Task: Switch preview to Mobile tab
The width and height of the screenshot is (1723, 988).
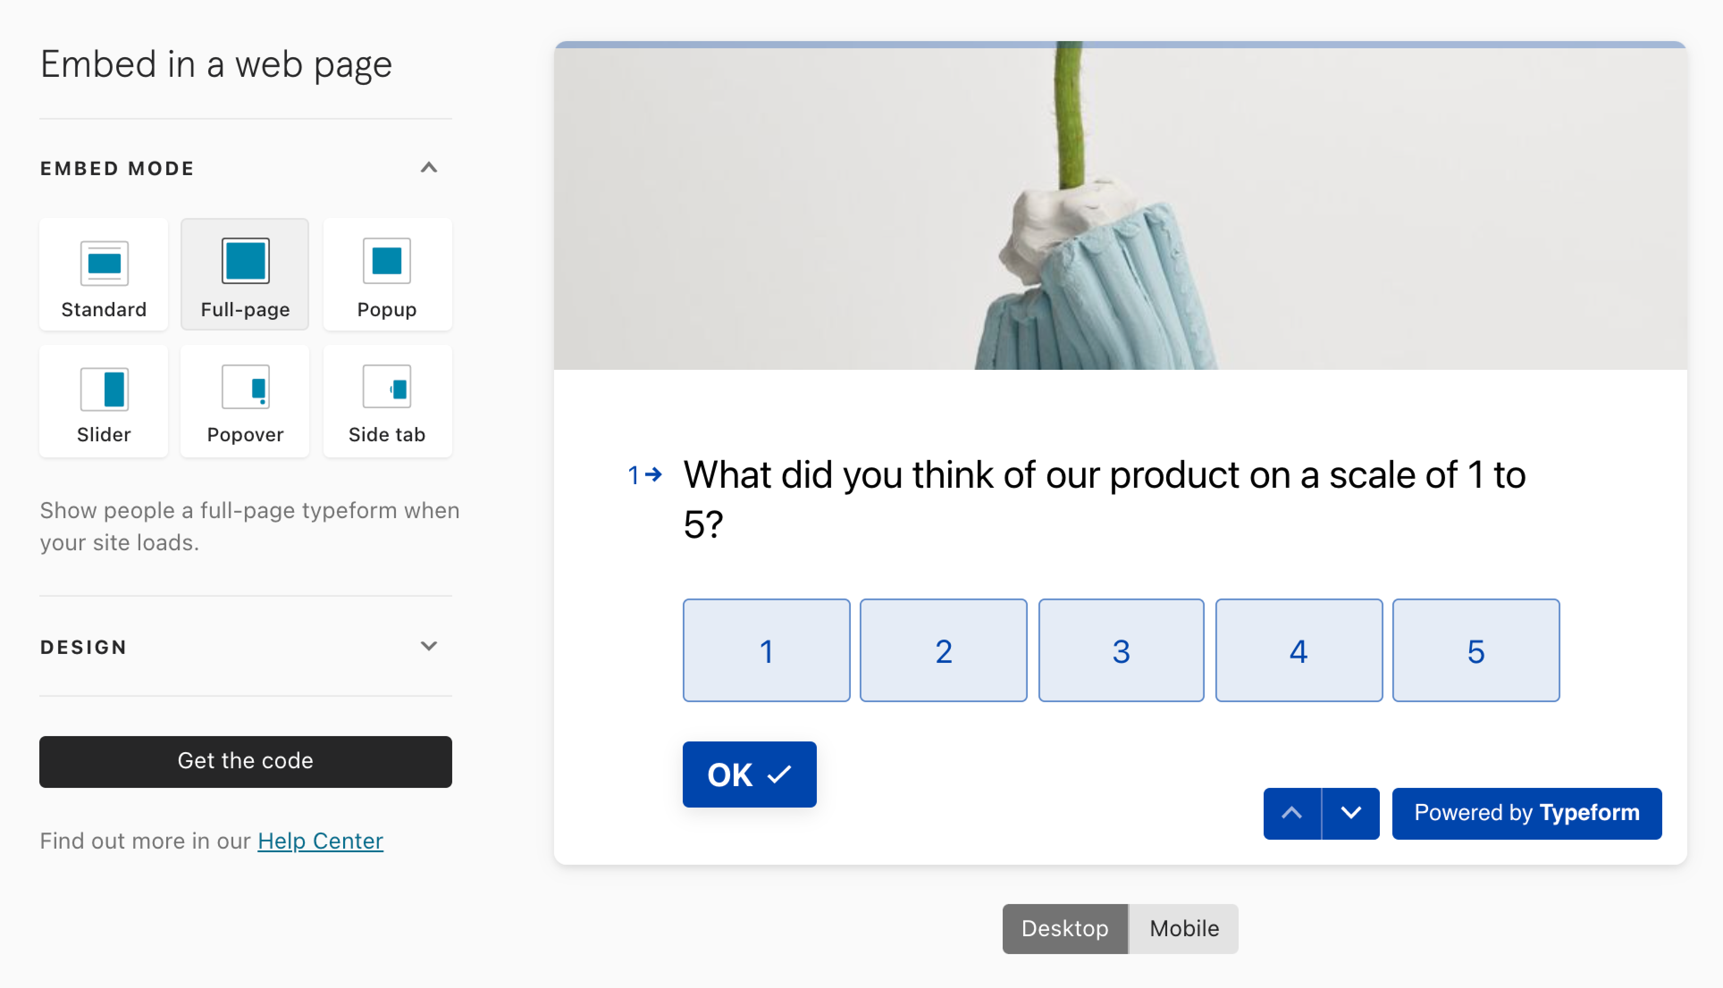Action: tap(1184, 928)
